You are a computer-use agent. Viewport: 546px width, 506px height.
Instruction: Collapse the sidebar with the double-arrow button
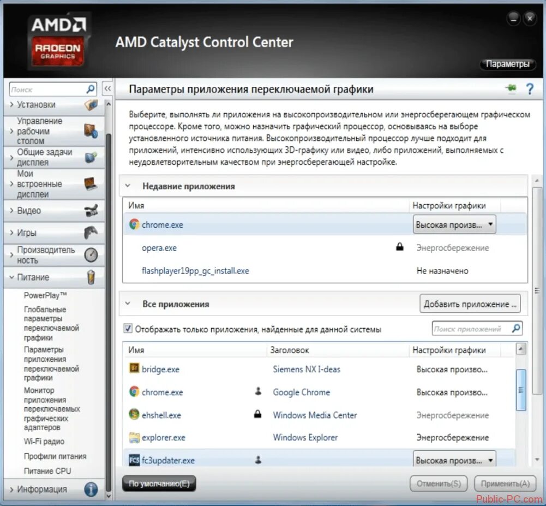(x=107, y=88)
